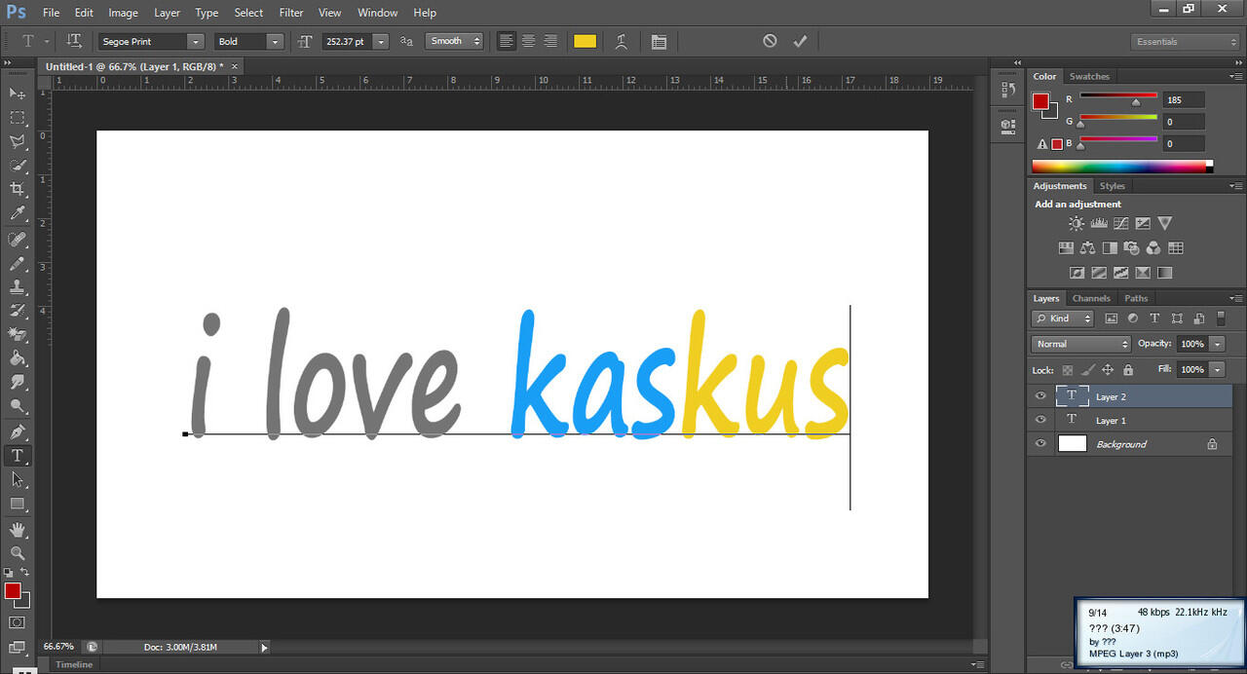This screenshot has height=674, width=1247.
Task: Add a Curves adjustment
Action: pos(1121,223)
